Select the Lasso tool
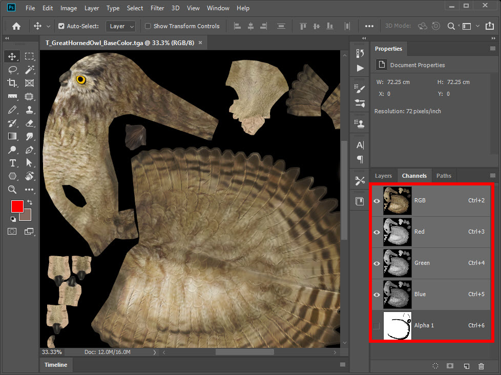The height and width of the screenshot is (375, 501). pos(12,70)
